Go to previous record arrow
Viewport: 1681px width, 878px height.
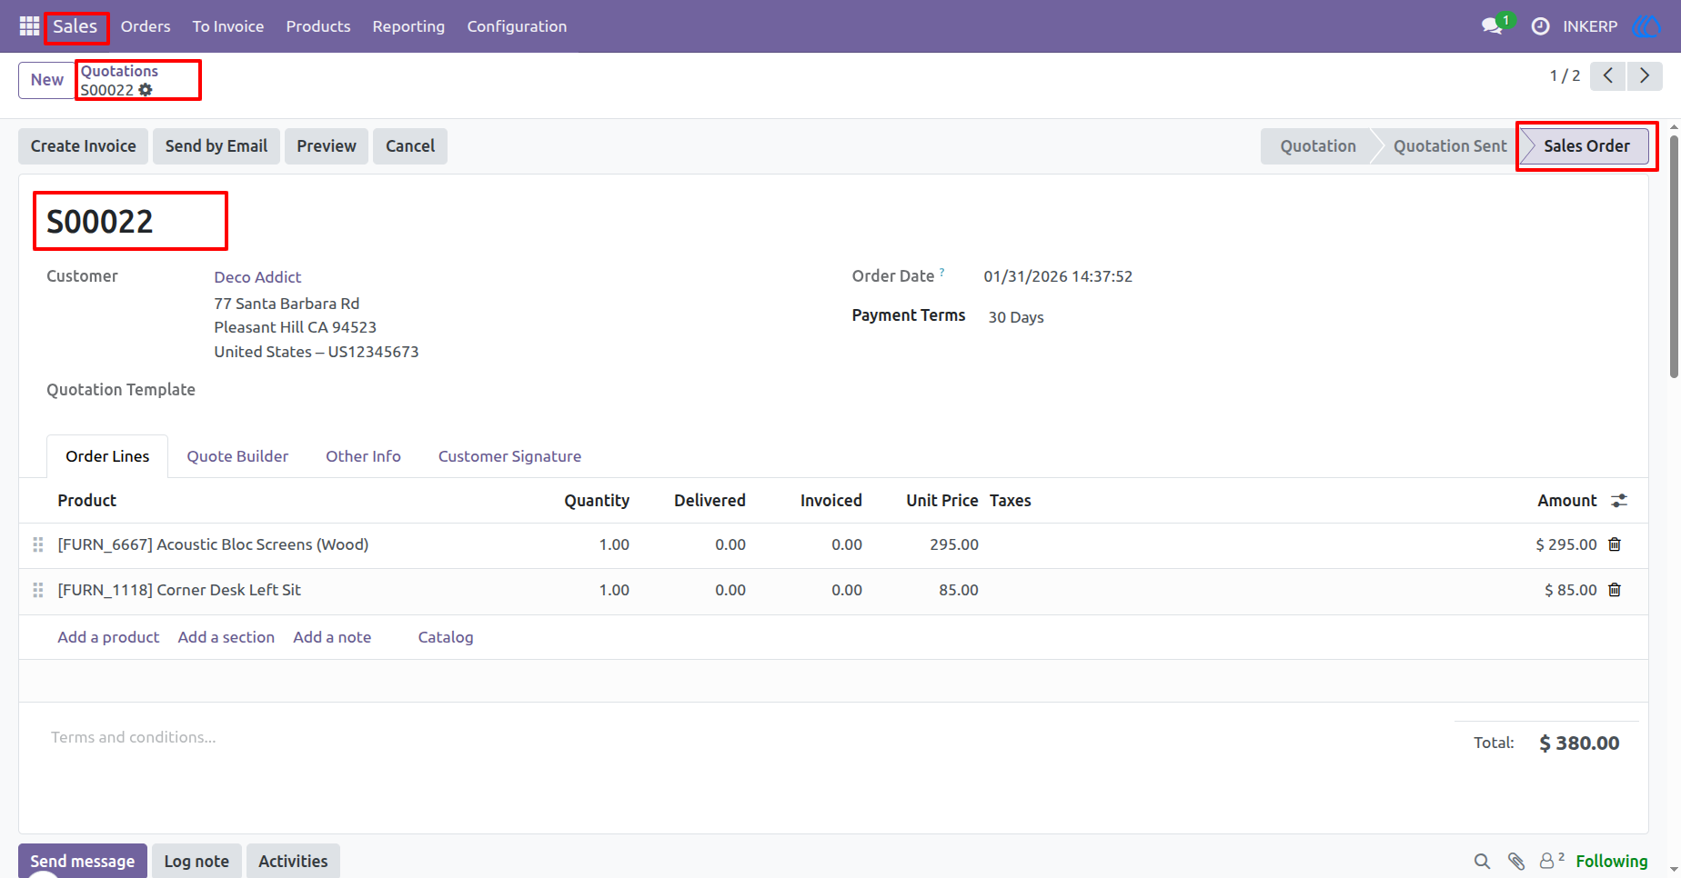[x=1608, y=75]
